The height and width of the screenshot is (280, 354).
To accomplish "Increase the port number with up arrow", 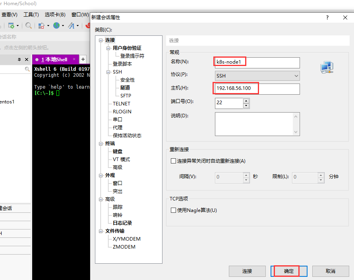I will click(x=246, y=101).
